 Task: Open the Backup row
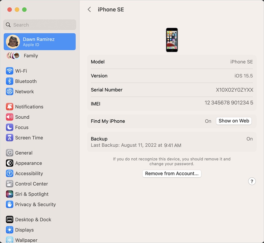click(172, 142)
